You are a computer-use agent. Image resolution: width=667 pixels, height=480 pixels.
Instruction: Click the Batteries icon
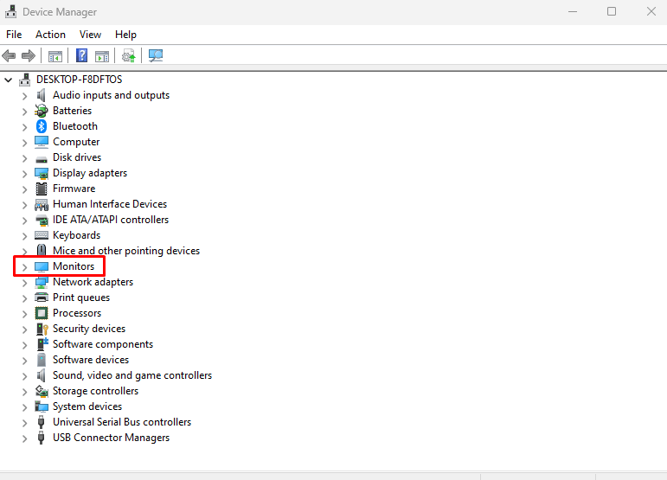pyautogui.click(x=42, y=111)
